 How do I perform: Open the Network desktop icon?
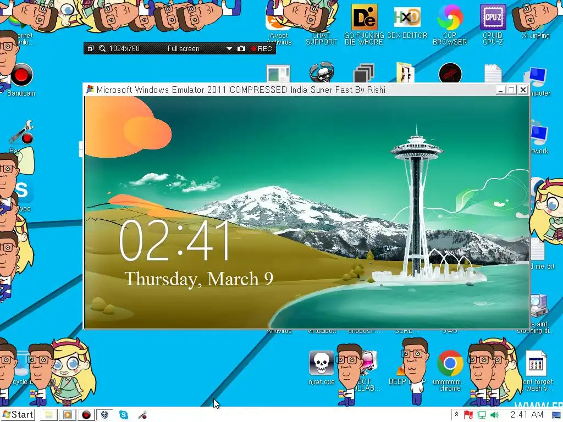point(539,138)
